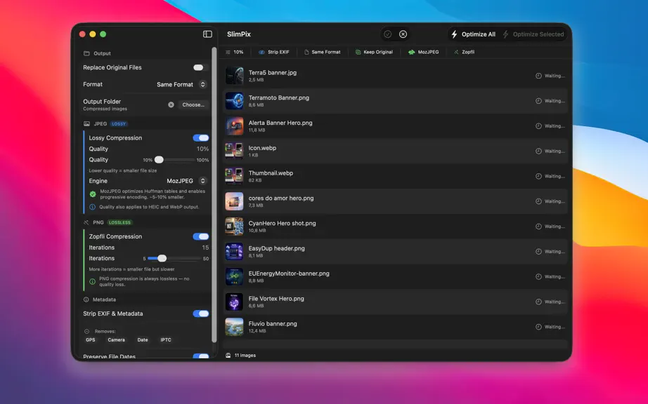Click the Metadata section info icon
This screenshot has width=648, height=404.
86,299
